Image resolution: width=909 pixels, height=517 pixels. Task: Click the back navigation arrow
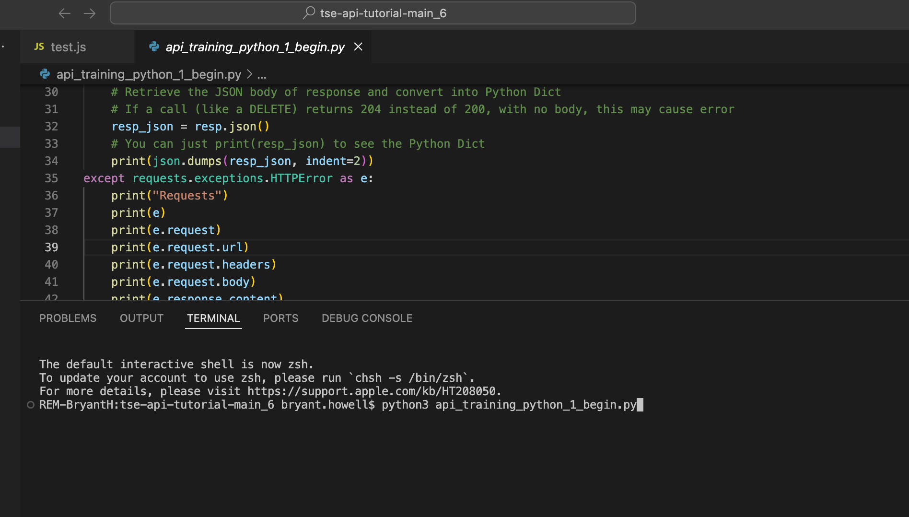(x=64, y=13)
